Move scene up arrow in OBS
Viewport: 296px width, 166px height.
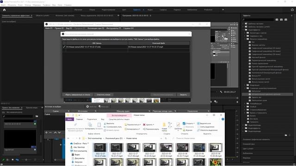pyautogui.click(x=55, y=132)
